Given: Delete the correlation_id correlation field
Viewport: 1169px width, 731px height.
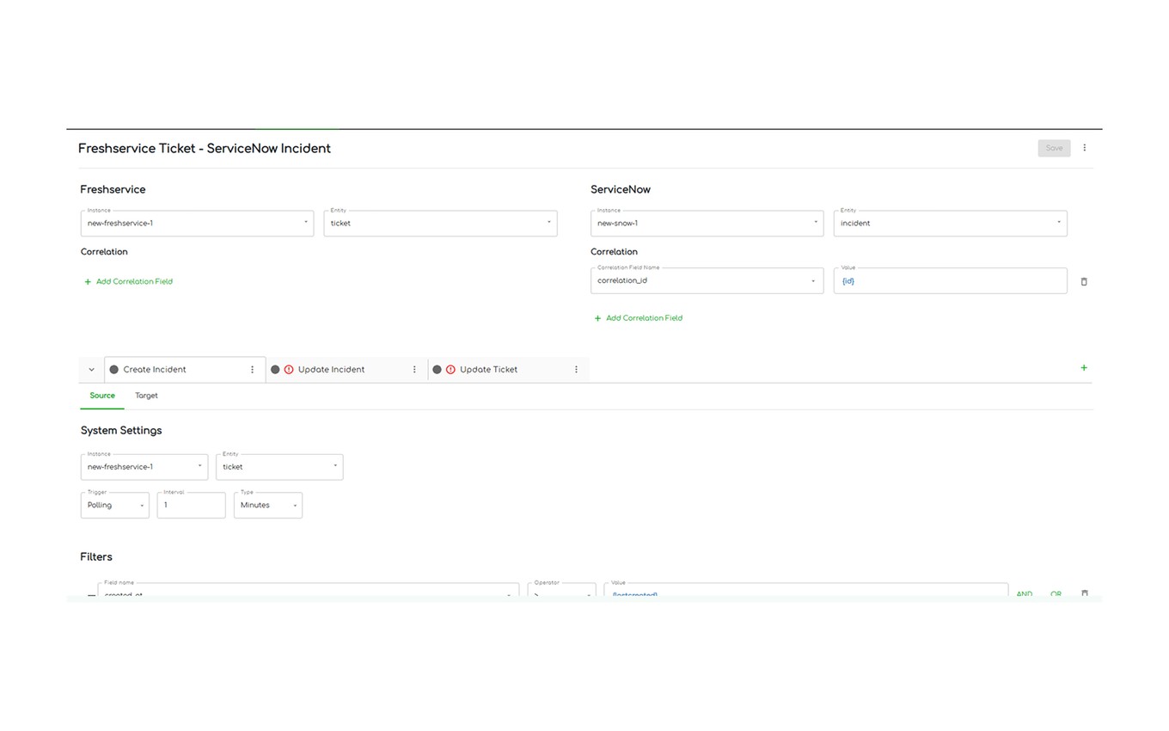Looking at the screenshot, I should [1083, 281].
